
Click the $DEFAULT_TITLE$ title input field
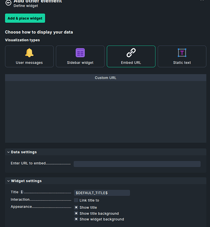point(102,193)
